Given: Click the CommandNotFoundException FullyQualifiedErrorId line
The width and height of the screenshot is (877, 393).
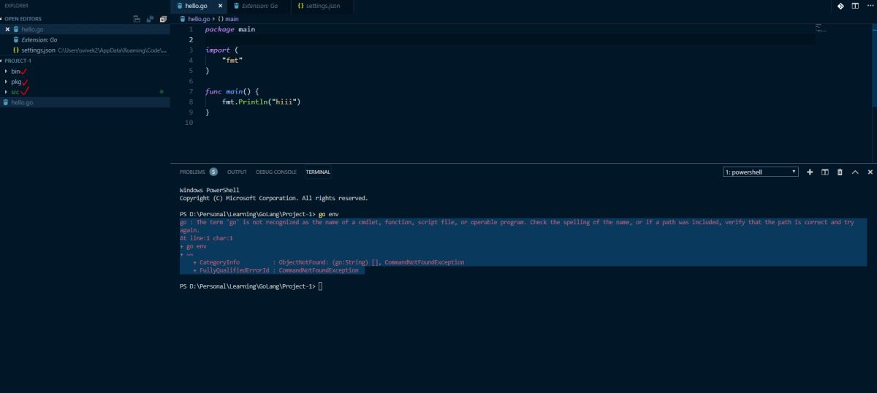Looking at the screenshot, I should click(x=276, y=270).
